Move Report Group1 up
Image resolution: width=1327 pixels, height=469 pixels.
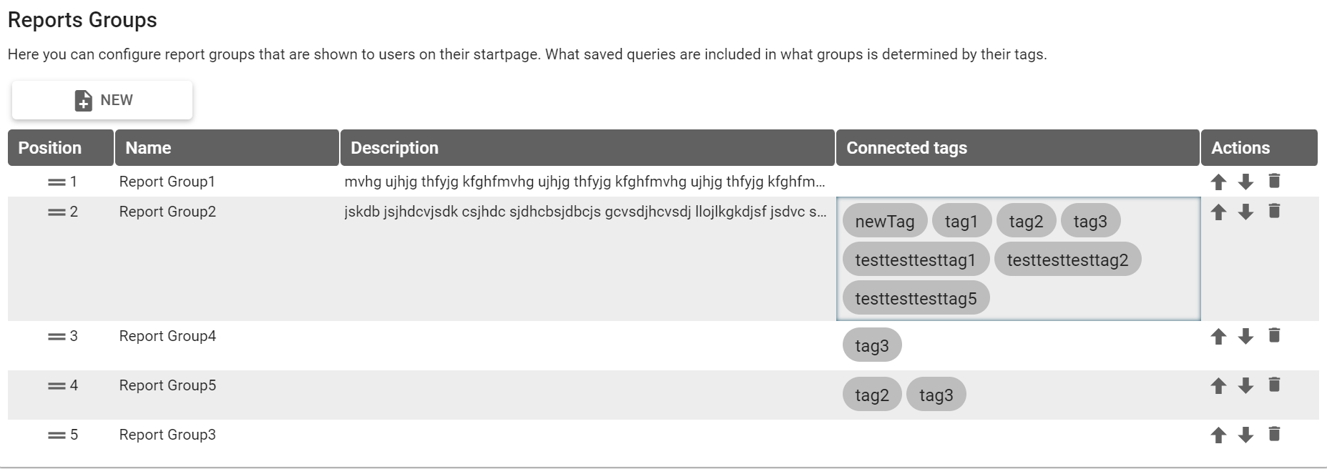click(x=1218, y=182)
